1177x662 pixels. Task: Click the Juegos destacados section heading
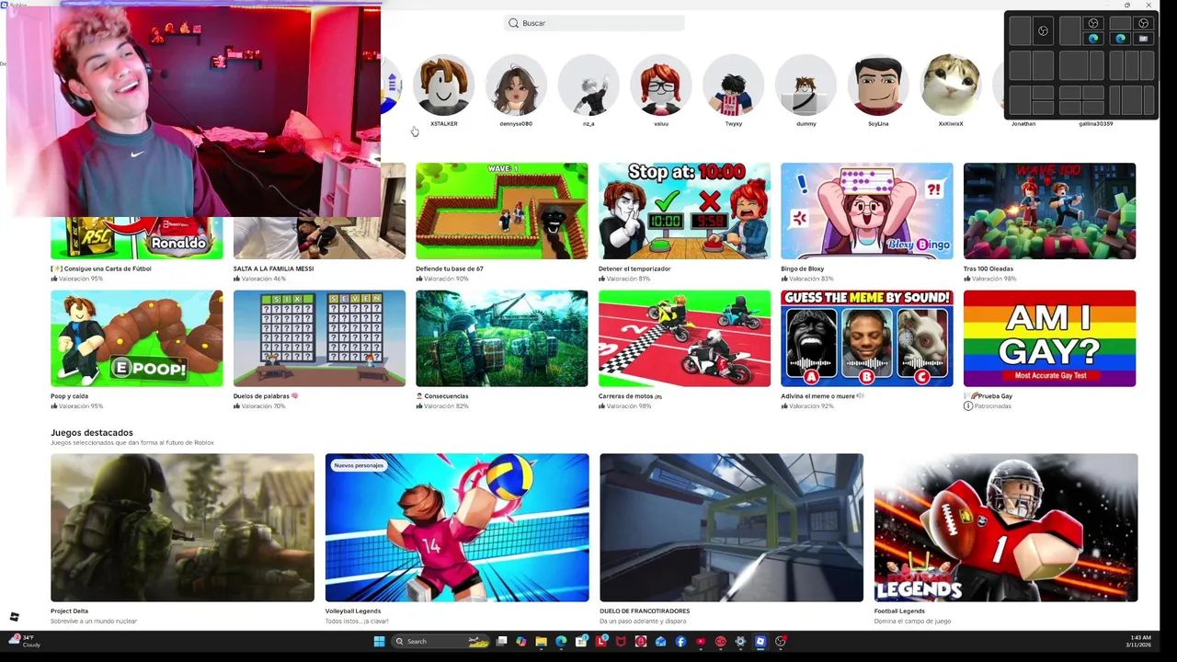[x=92, y=432]
